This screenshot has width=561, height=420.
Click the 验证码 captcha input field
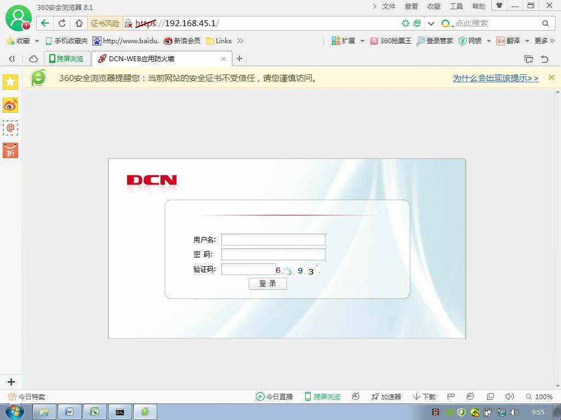249,269
